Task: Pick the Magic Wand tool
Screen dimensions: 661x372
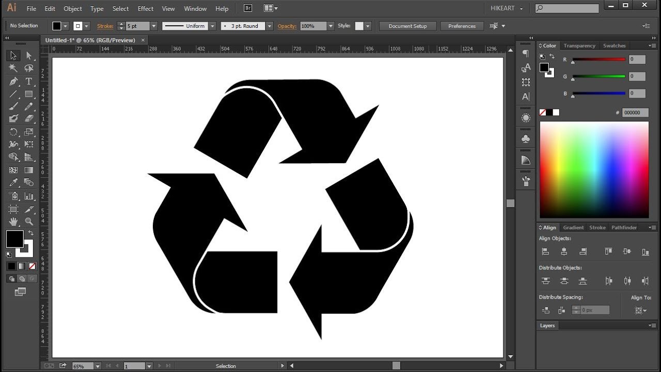Action: [x=13, y=68]
